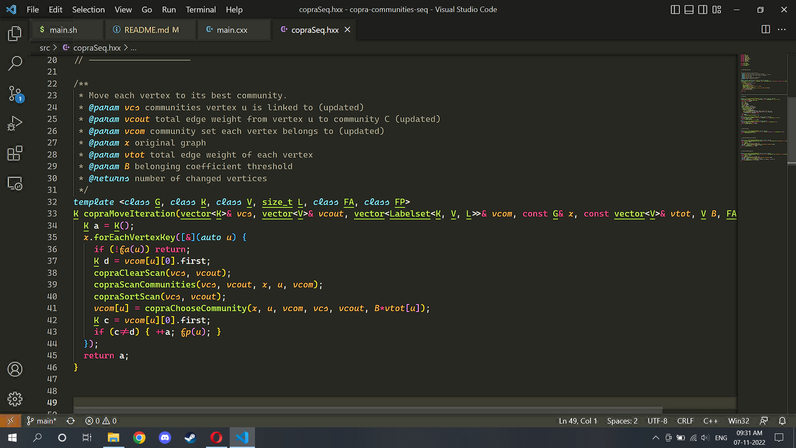Click the code minimap preview
This screenshot has width=796, height=448.
(762, 108)
